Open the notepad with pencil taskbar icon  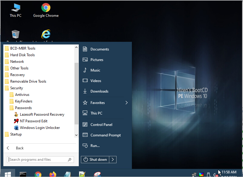tap(82, 174)
